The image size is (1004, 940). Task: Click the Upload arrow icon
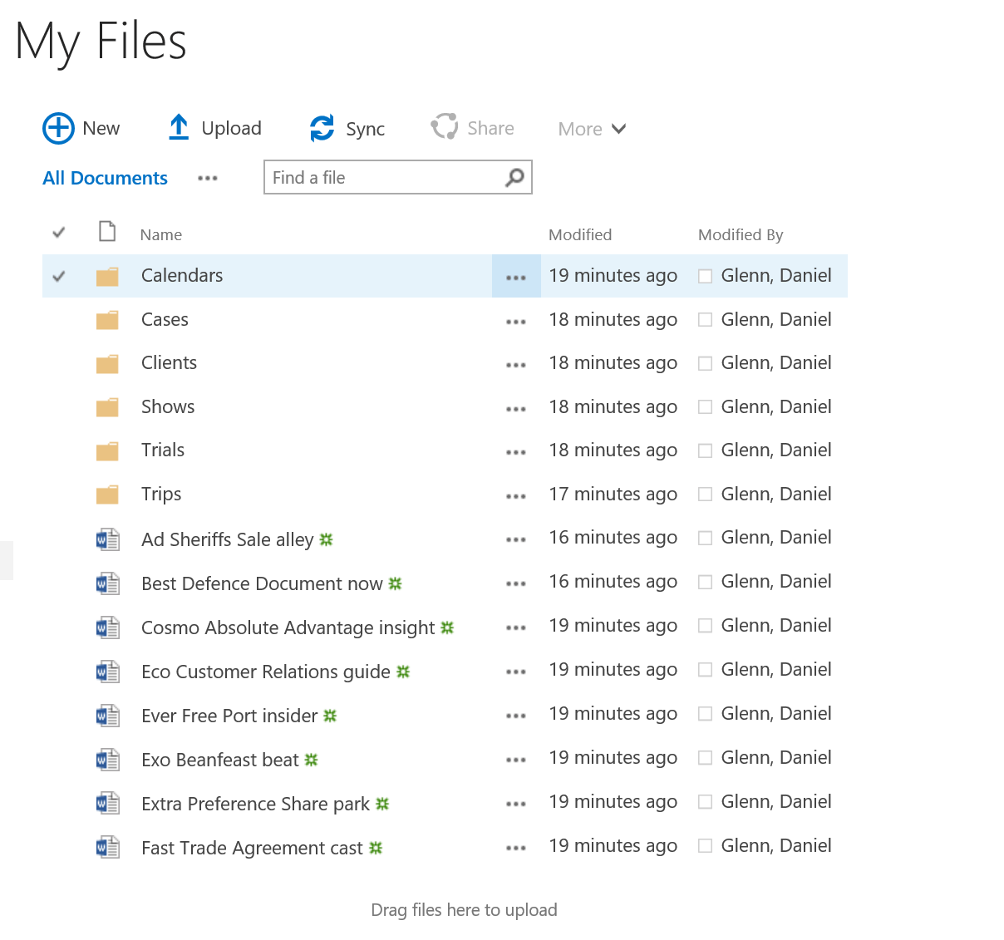[x=178, y=127]
